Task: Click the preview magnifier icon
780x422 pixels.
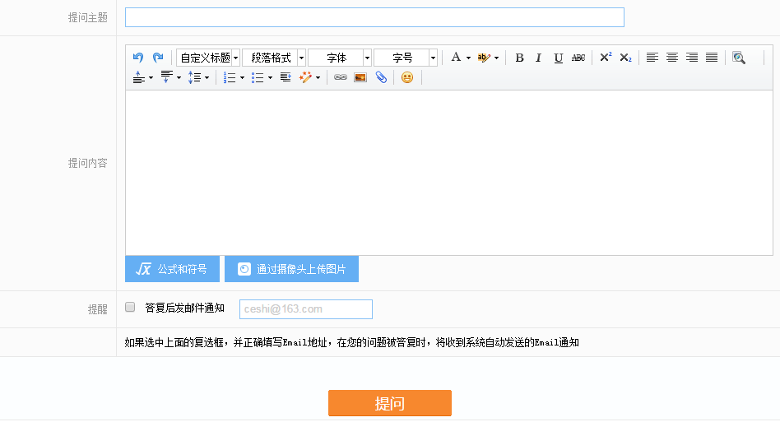Action: click(x=739, y=58)
